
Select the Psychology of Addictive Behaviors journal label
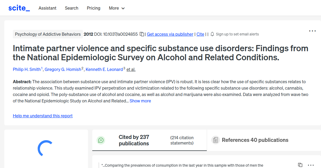tap(48, 34)
